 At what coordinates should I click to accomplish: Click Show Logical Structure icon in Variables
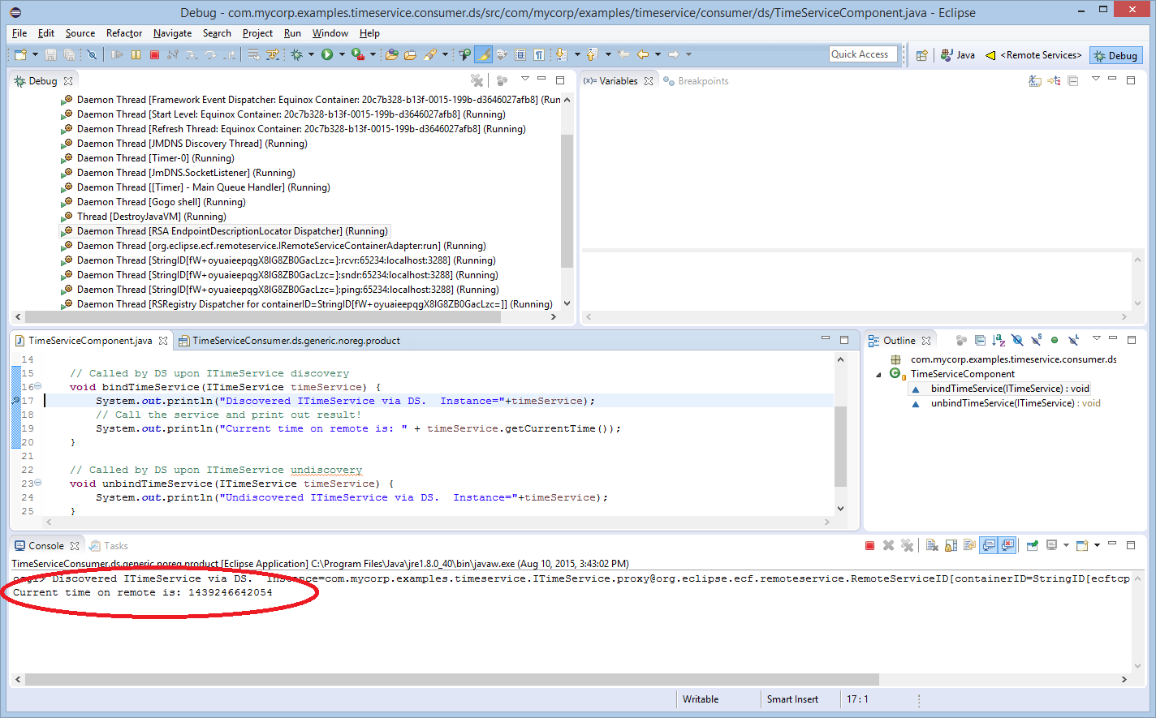[x=1054, y=81]
